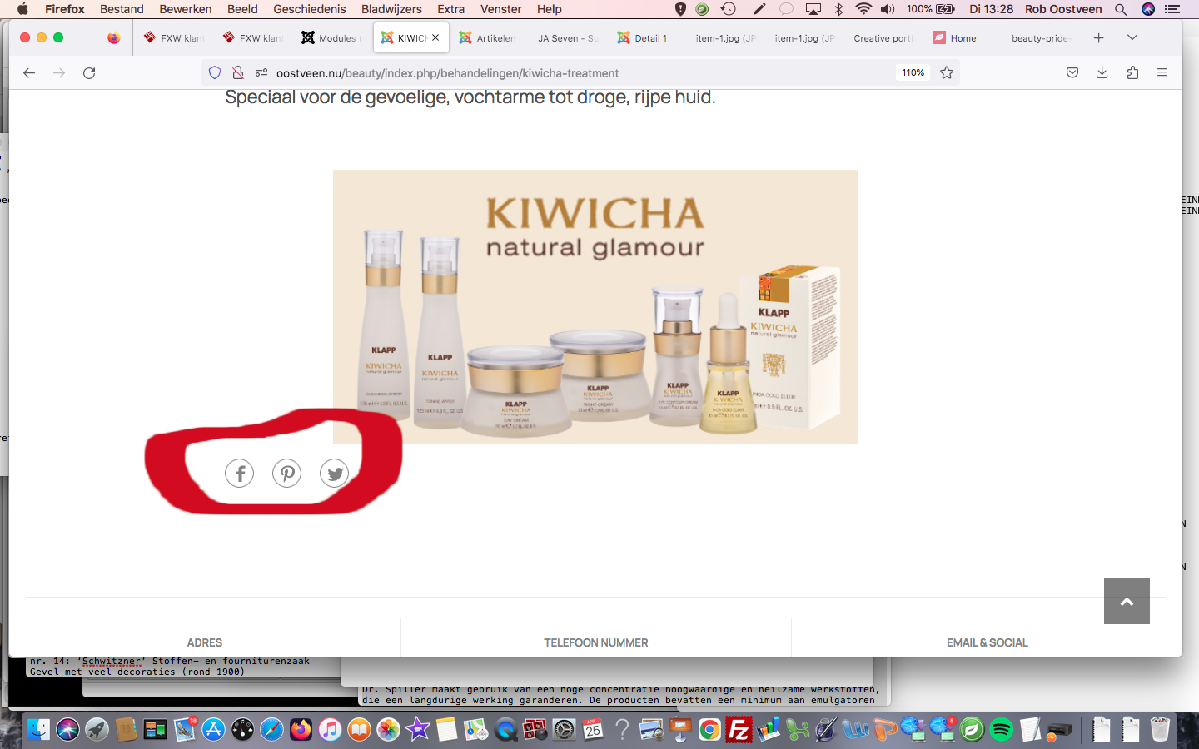Viewport: 1199px width, 749px height.
Task: Switch to the JA Seven tab
Action: [x=567, y=38]
